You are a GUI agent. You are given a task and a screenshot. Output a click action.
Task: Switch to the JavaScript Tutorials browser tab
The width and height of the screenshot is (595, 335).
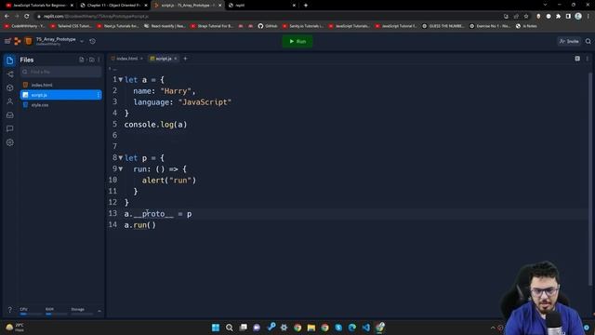pyautogui.click(x=39, y=6)
